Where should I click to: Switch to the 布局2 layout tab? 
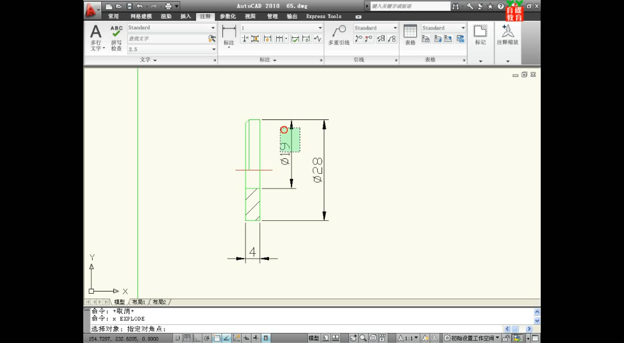click(x=159, y=302)
